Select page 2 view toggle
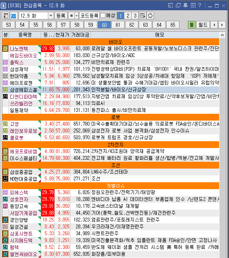 (x=127, y=16)
